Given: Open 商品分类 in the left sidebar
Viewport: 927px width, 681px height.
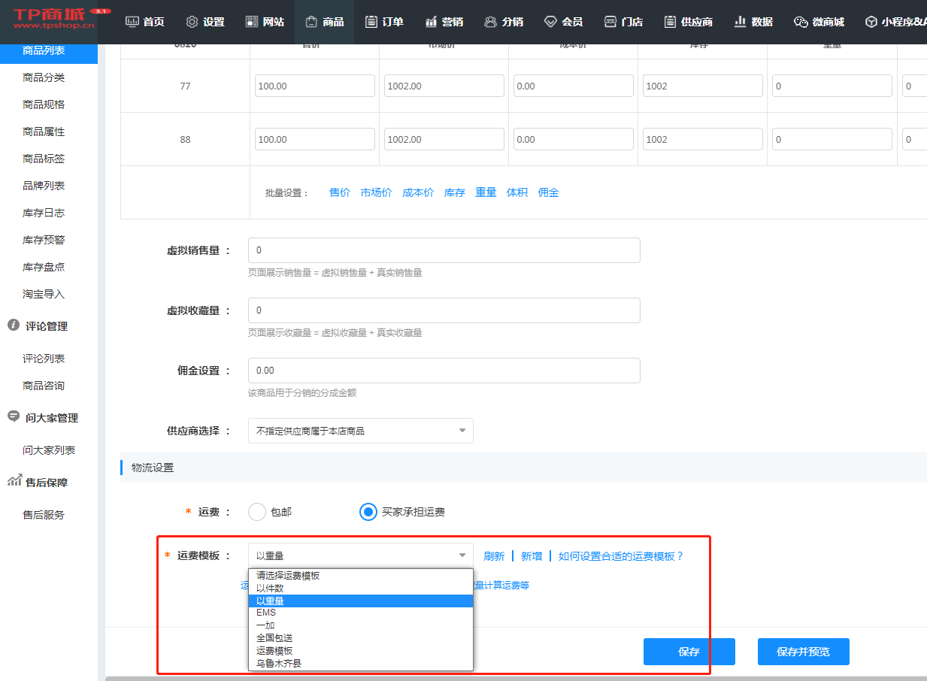Looking at the screenshot, I should tap(44, 77).
